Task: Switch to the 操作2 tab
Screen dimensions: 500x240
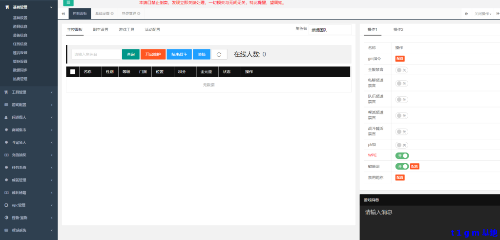Action: pos(398,30)
